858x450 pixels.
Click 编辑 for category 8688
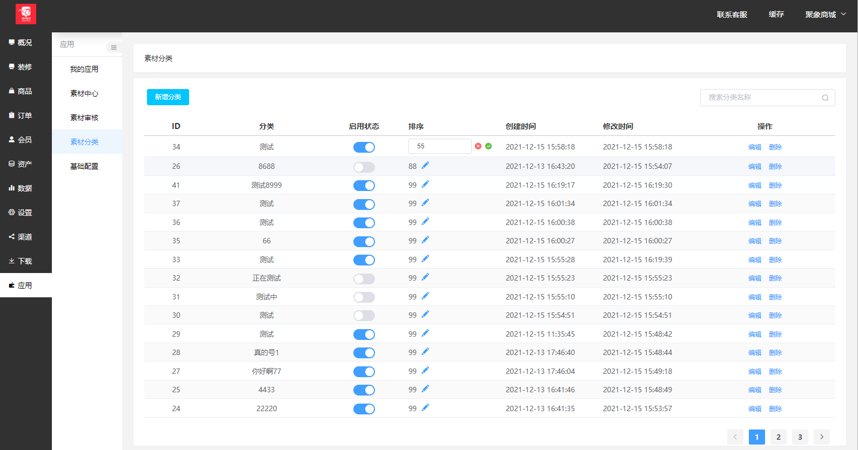click(755, 167)
